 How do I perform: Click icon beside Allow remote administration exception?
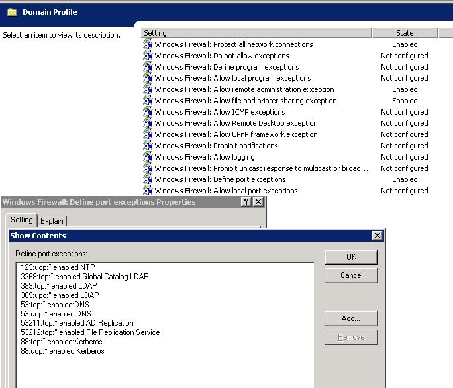pos(148,89)
